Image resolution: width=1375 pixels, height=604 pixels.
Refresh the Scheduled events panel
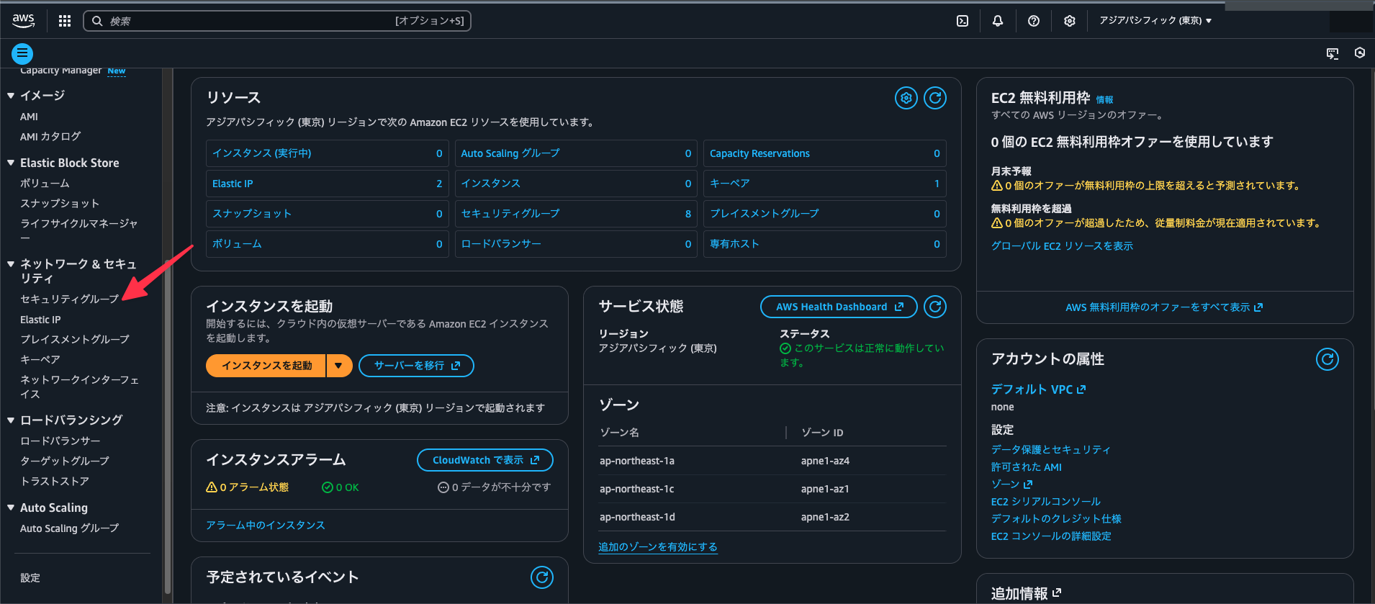[542, 577]
